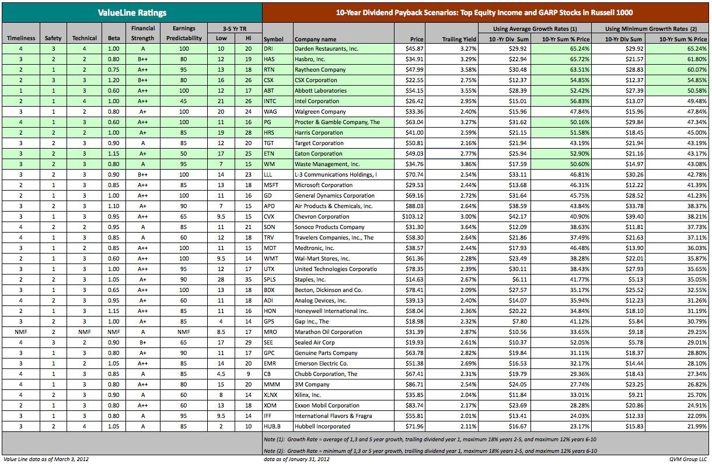Image resolution: width=712 pixels, height=464 pixels.
Task: Select the UTX symbol cell
Action: (x=278, y=269)
